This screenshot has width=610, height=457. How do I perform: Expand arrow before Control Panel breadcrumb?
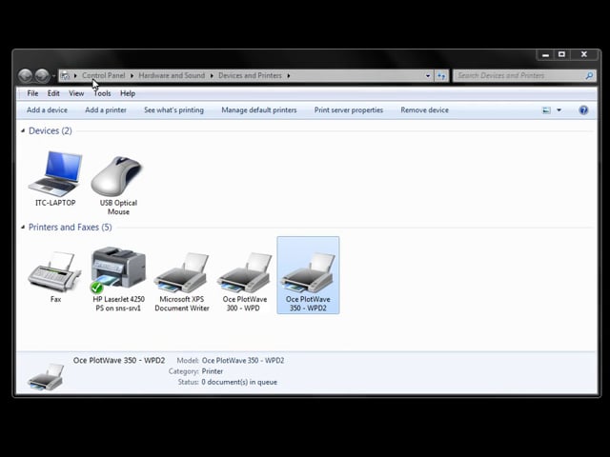click(x=75, y=75)
